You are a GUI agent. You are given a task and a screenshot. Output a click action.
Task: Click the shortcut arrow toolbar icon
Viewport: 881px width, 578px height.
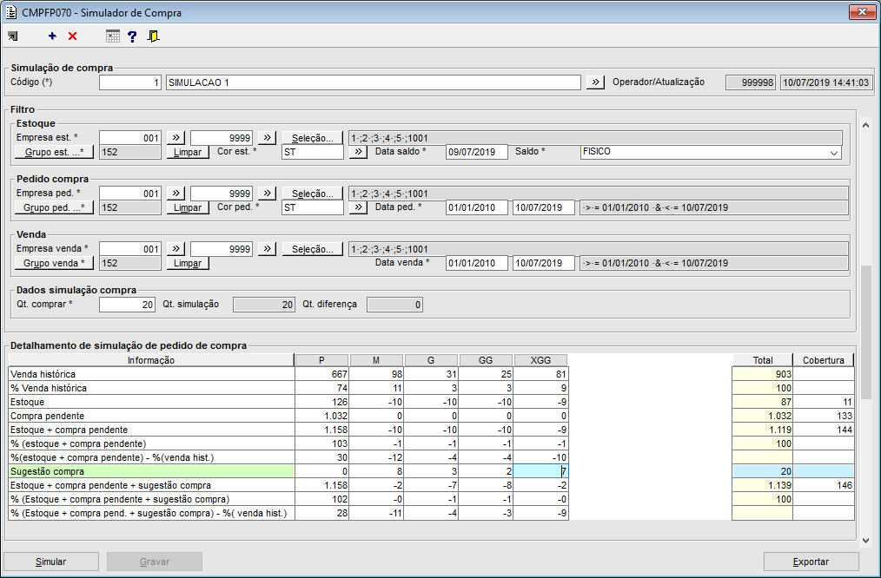click(x=12, y=36)
